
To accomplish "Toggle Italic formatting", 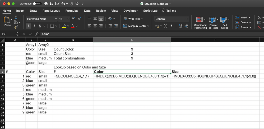I will click(x=34, y=26).
